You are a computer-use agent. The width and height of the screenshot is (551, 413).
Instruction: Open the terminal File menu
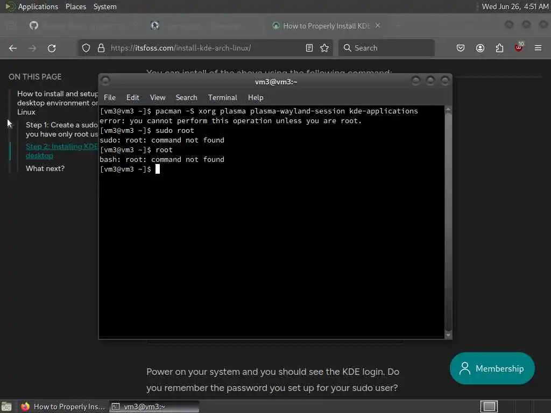[x=110, y=98]
